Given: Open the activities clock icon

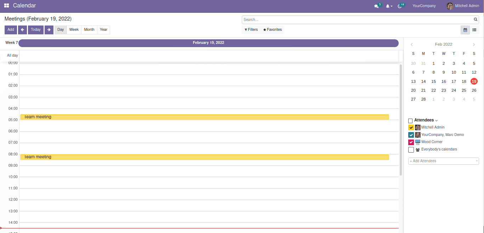Looking at the screenshot, I should pos(400,6).
